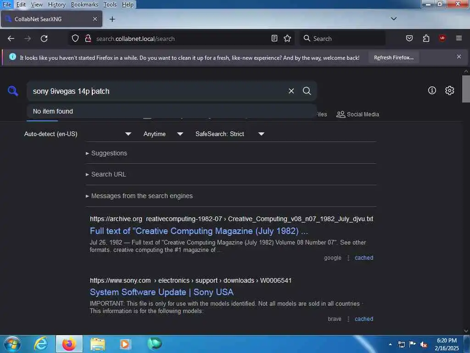This screenshot has height=353, width=470.
Task: Open System Software Update | Sony USA link
Action: point(162,292)
